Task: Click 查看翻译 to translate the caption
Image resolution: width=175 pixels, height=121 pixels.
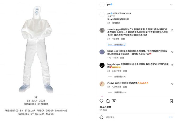Action: tap(116, 23)
